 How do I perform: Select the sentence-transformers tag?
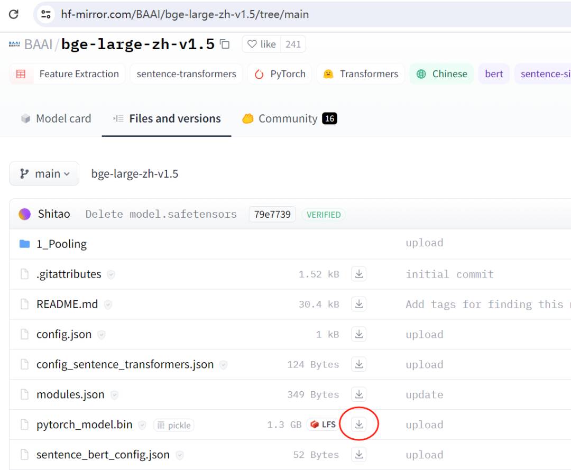tap(186, 74)
